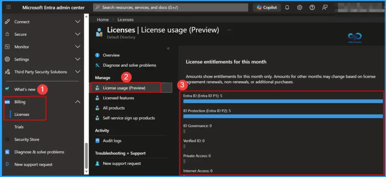
Task: Collapse the Billing section chevron
Action: [78, 101]
